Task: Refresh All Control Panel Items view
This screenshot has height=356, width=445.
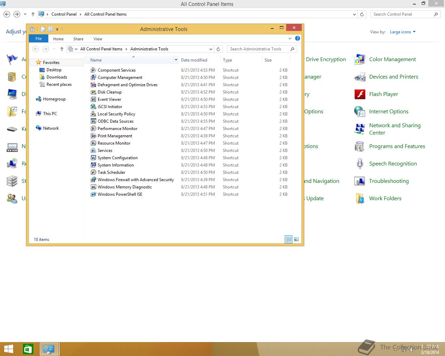Action: coord(362,14)
